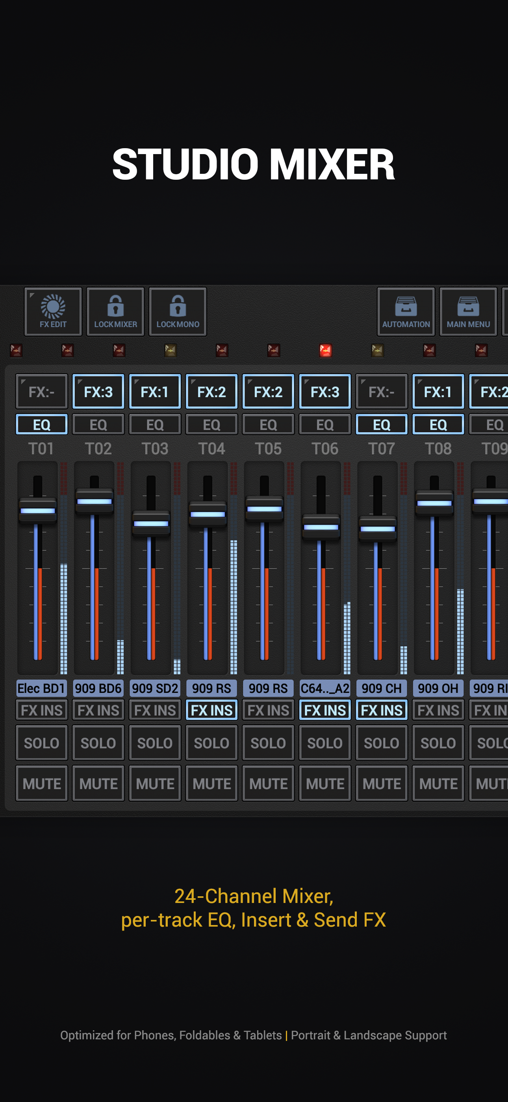Open the FX:- send selector on T01
This screenshot has height=1102, width=508.
tap(41, 391)
